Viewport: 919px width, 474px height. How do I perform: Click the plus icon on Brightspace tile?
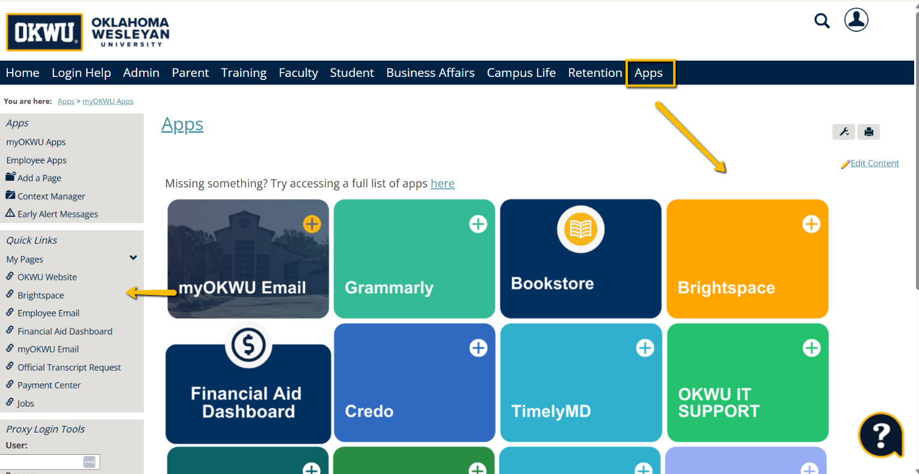[x=811, y=224]
